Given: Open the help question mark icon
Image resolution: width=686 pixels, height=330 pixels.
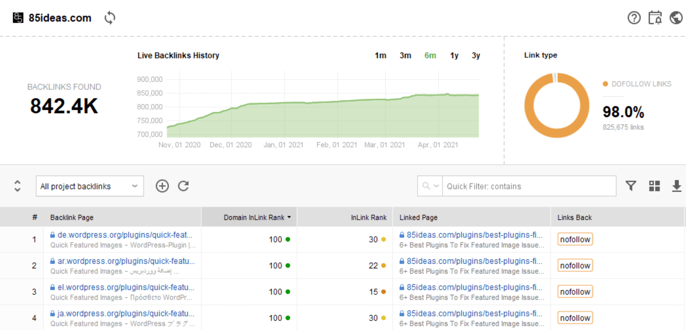Looking at the screenshot, I should click(634, 18).
